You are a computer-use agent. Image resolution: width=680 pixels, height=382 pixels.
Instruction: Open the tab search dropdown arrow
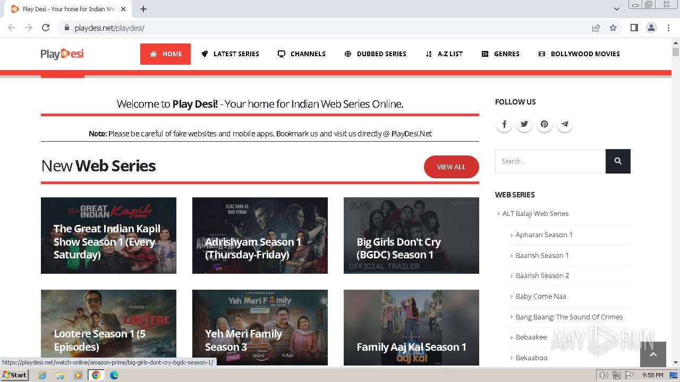coord(616,9)
